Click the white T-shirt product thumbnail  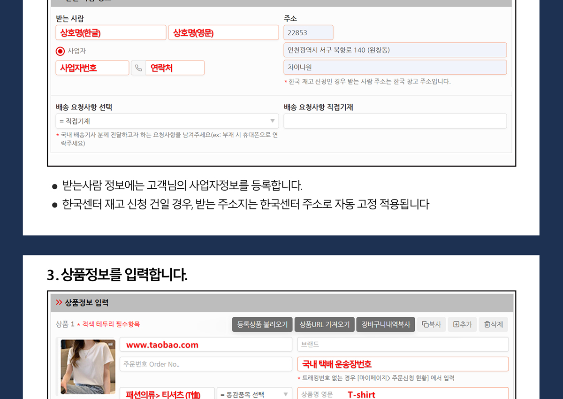coord(88,367)
